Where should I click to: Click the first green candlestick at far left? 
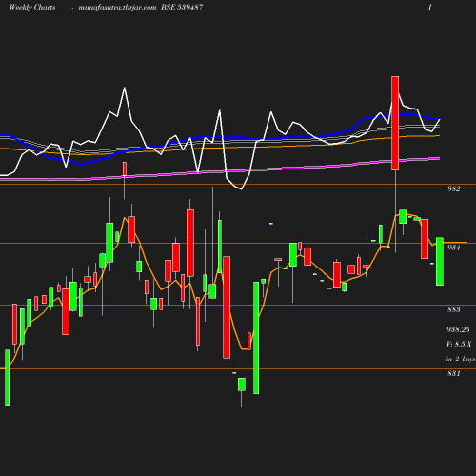(x=8, y=378)
